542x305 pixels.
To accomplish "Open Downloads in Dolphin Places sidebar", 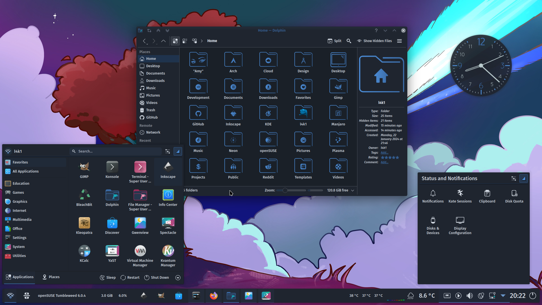I will point(158,81).
